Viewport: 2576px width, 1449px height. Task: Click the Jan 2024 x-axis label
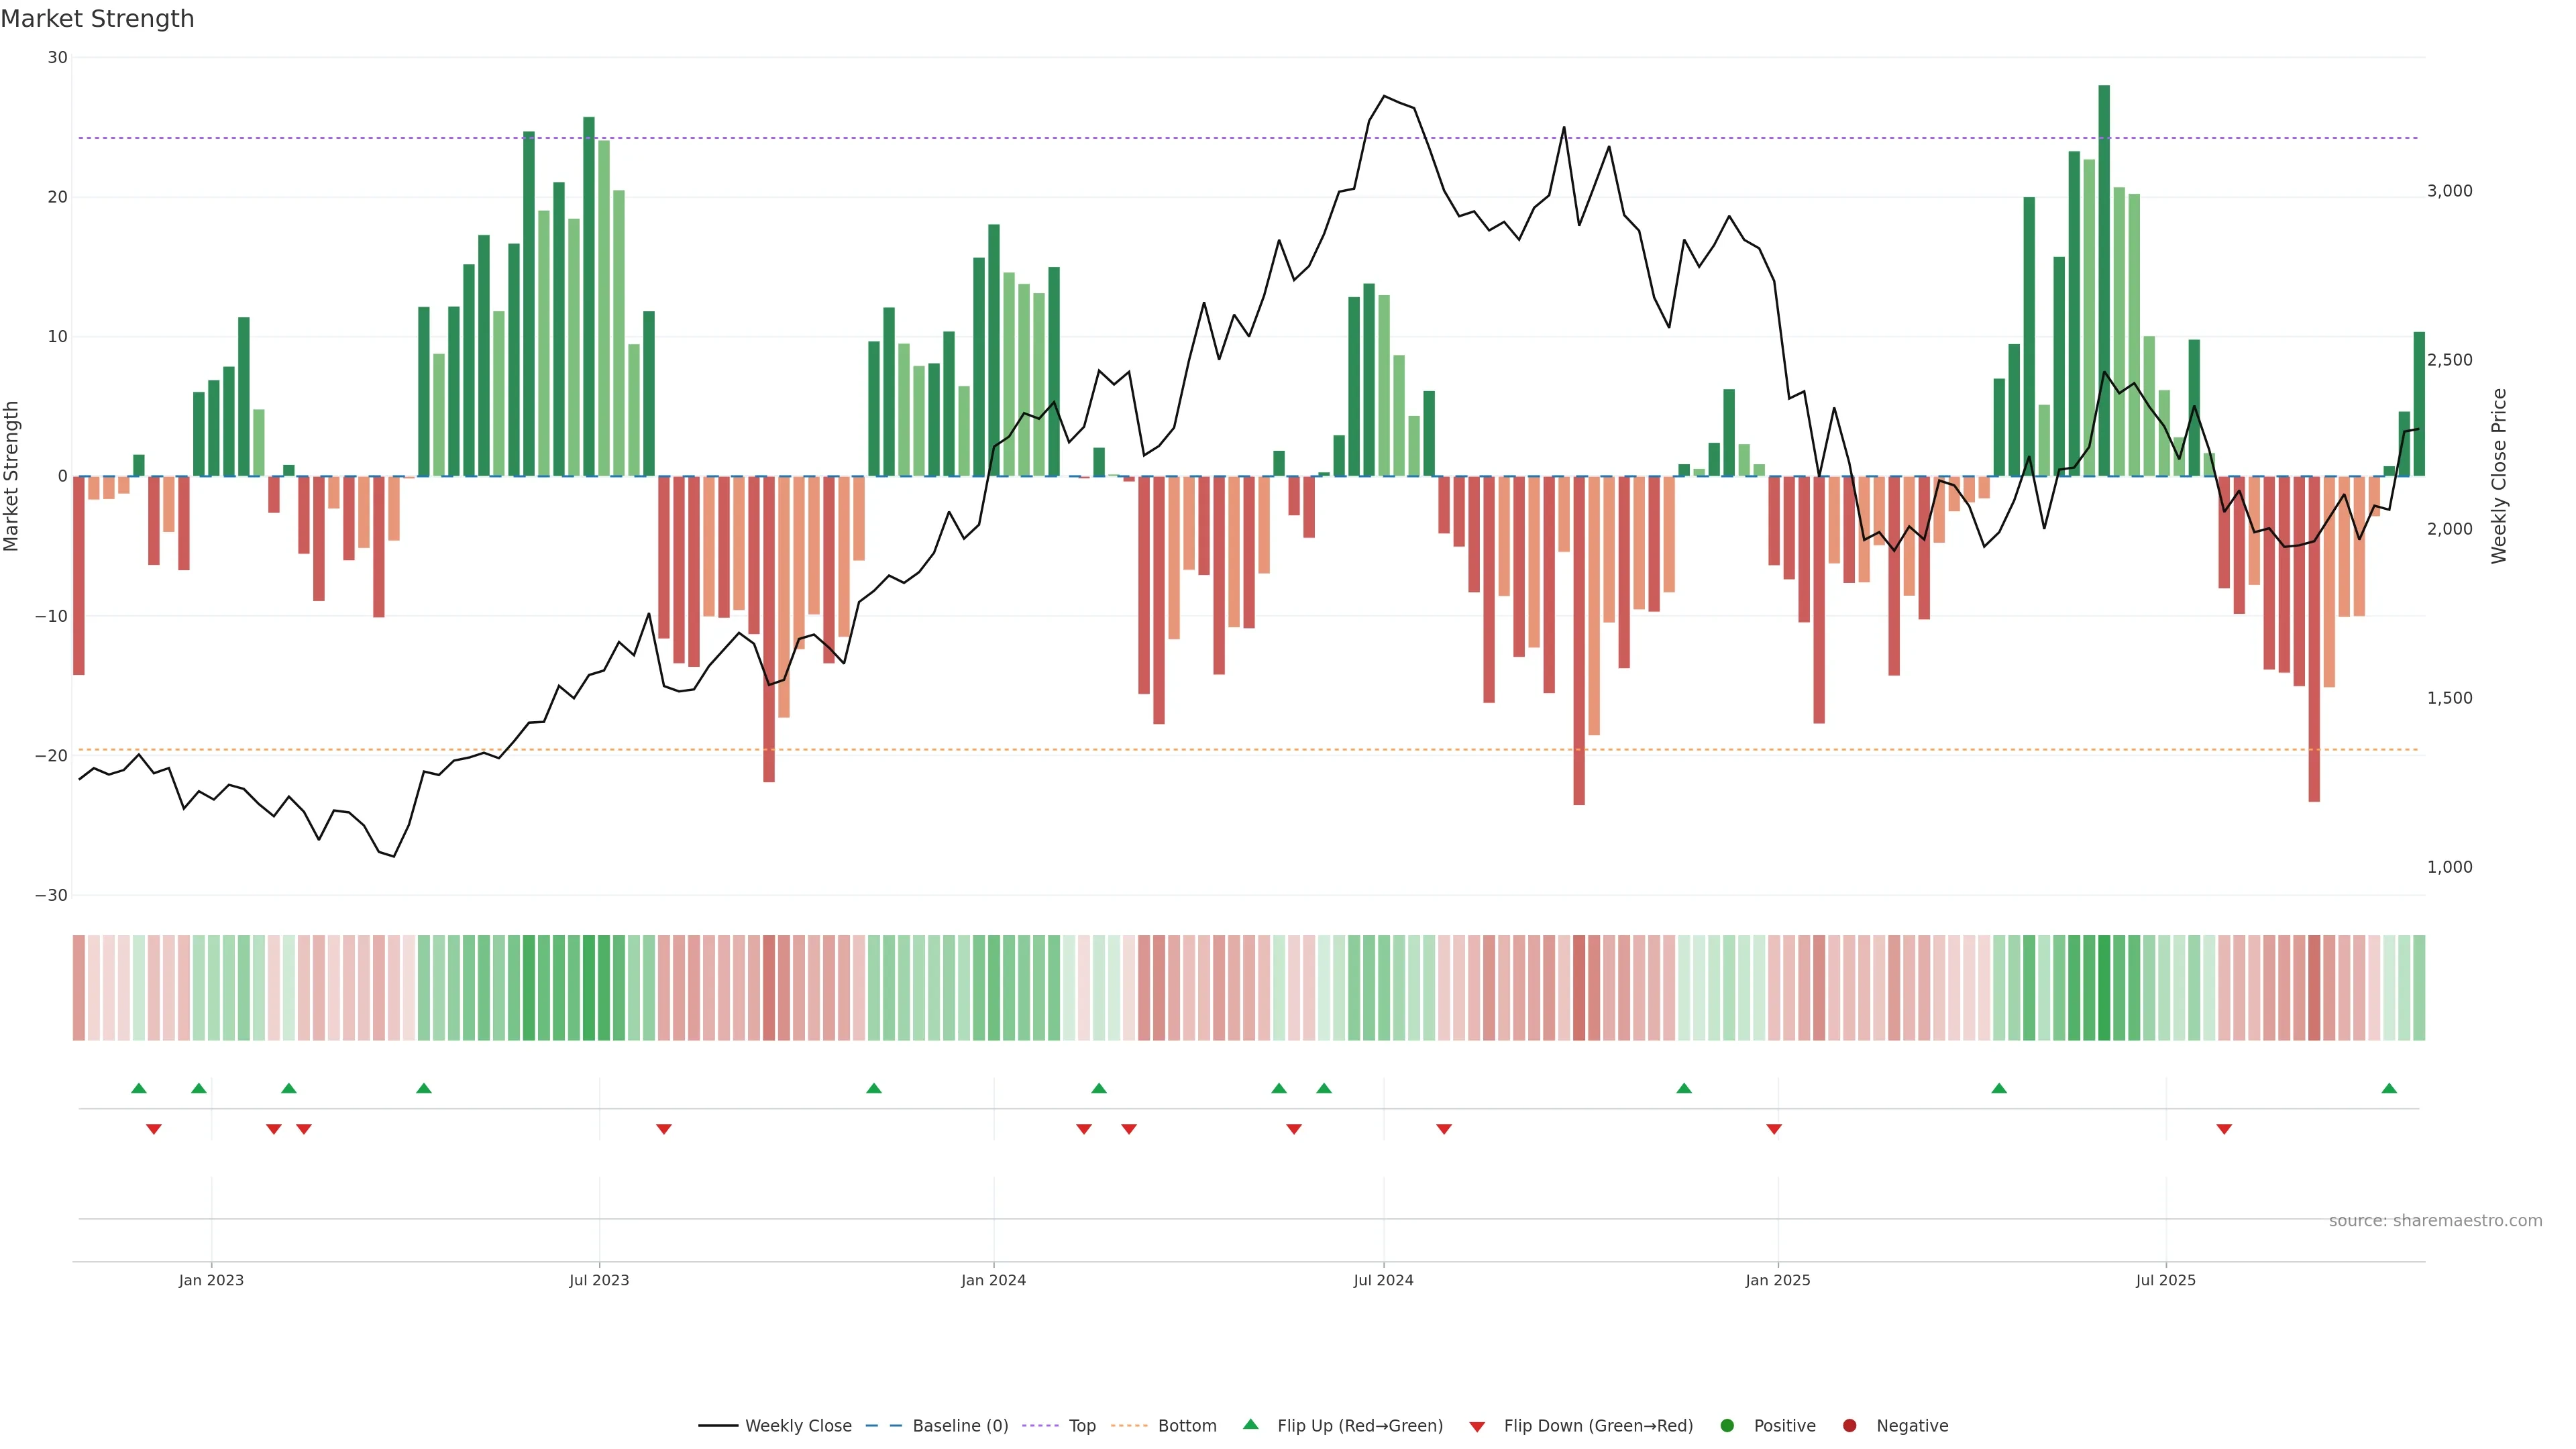pos(993,1280)
